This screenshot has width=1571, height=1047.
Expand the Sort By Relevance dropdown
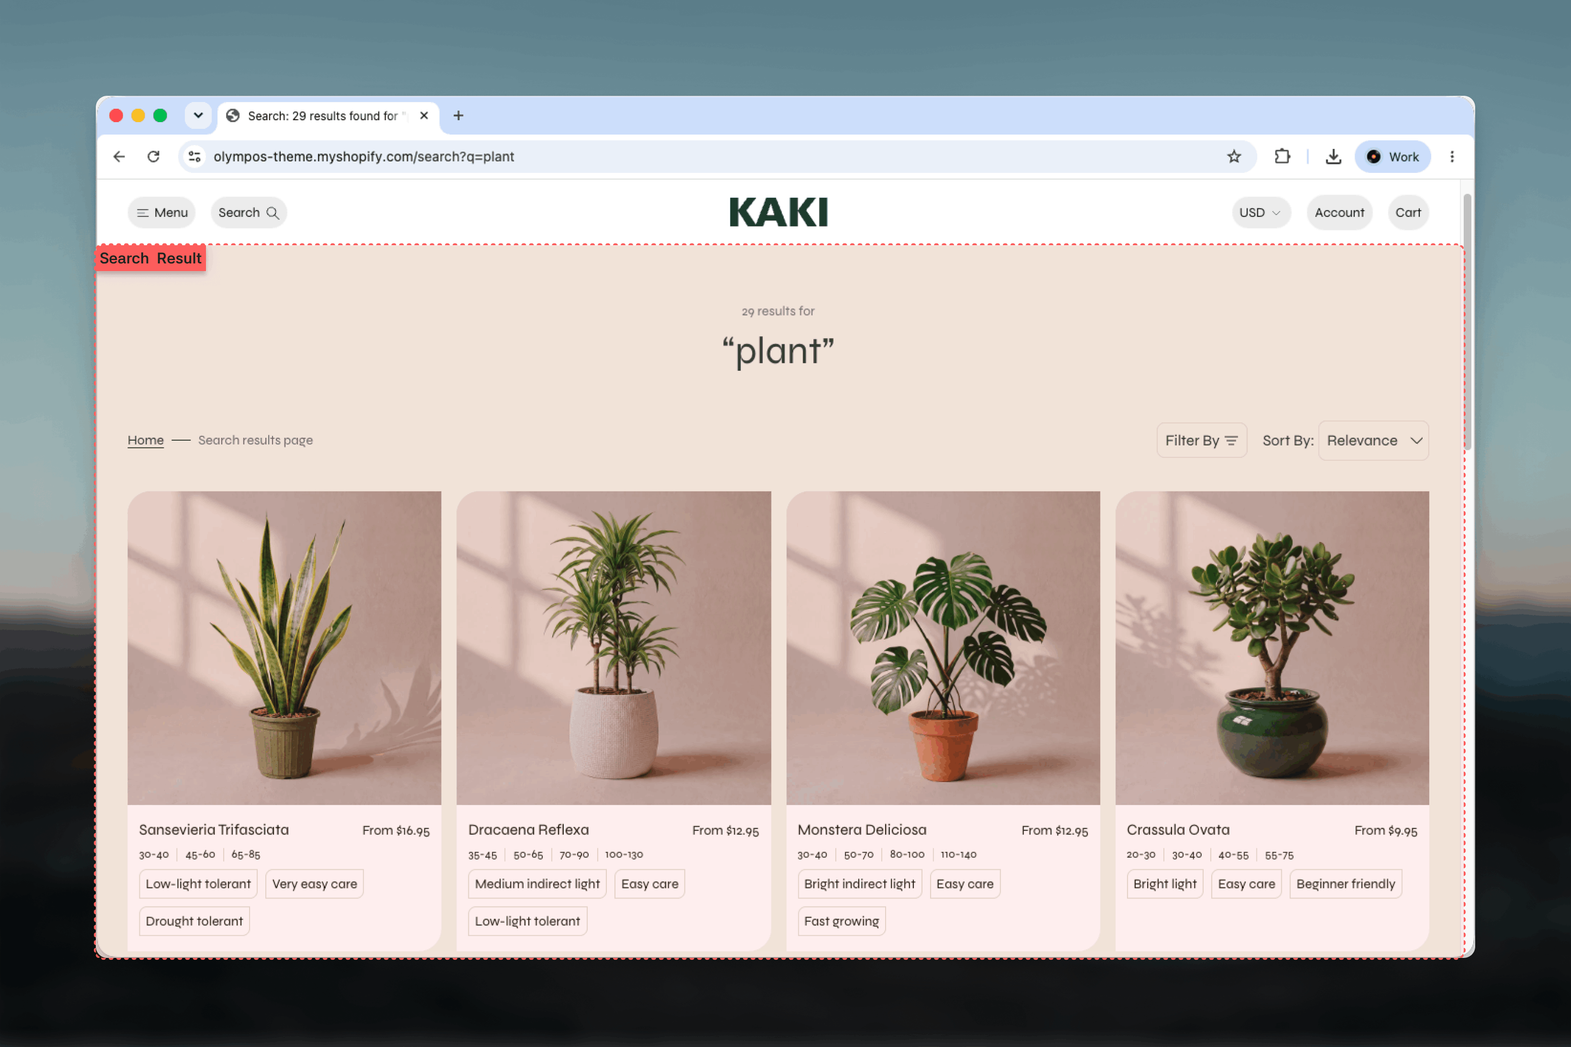pos(1373,440)
